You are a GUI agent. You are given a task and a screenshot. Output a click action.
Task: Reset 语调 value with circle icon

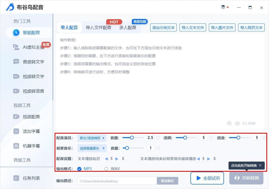point(211,138)
